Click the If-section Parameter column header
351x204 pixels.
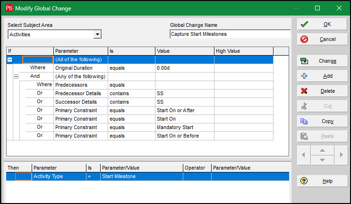click(81, 51)
